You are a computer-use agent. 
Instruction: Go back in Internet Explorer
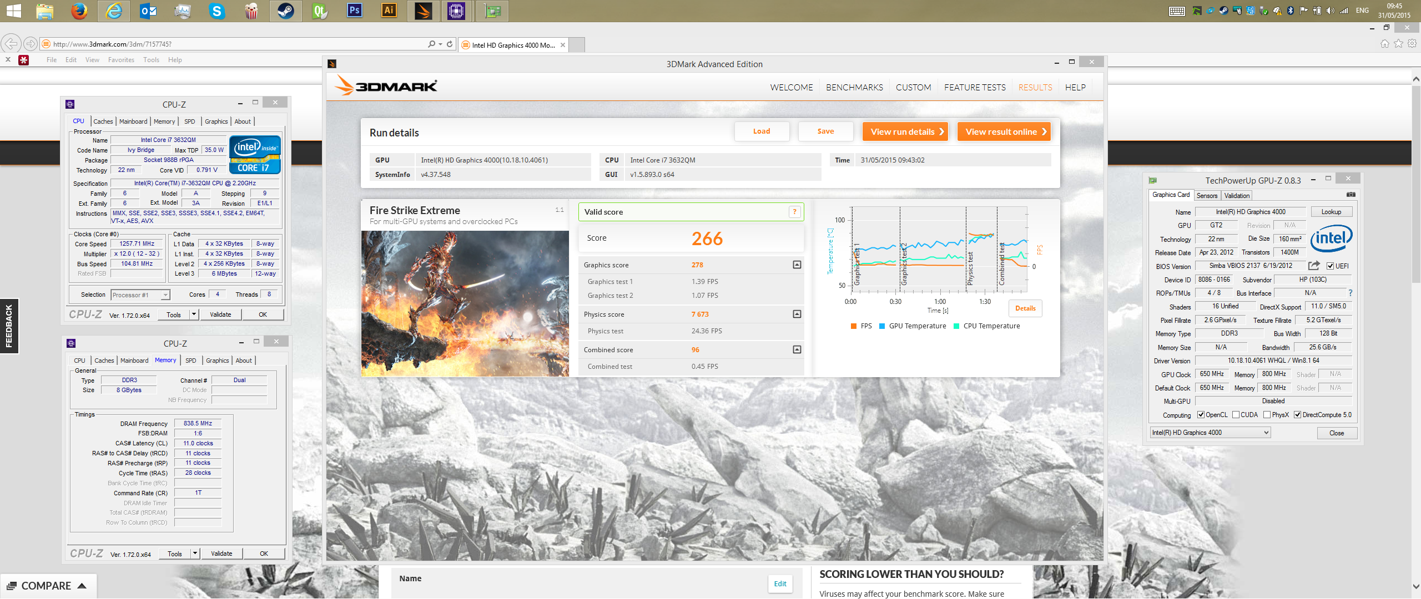coord(11,43)
